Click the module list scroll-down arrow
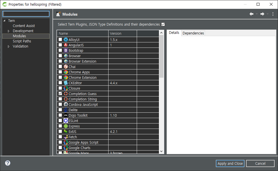The height and width of the screenshot is (171, 278). point(161,151)
